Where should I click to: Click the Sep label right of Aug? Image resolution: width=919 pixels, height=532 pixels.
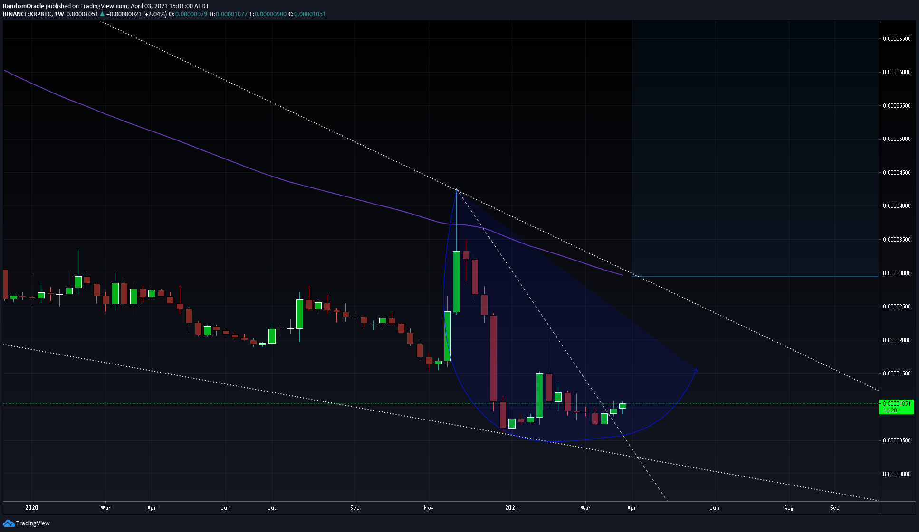[x=834, y=508]
